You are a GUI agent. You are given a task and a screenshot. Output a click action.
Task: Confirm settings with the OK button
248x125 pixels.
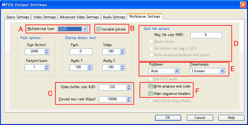(167, 118)
